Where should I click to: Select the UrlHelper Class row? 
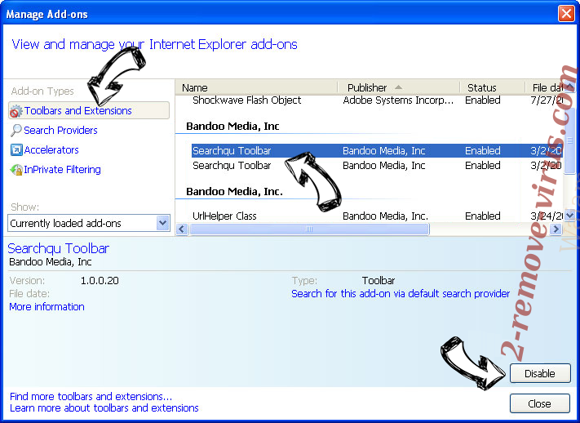pyautogui.click(x=377, y=216)
